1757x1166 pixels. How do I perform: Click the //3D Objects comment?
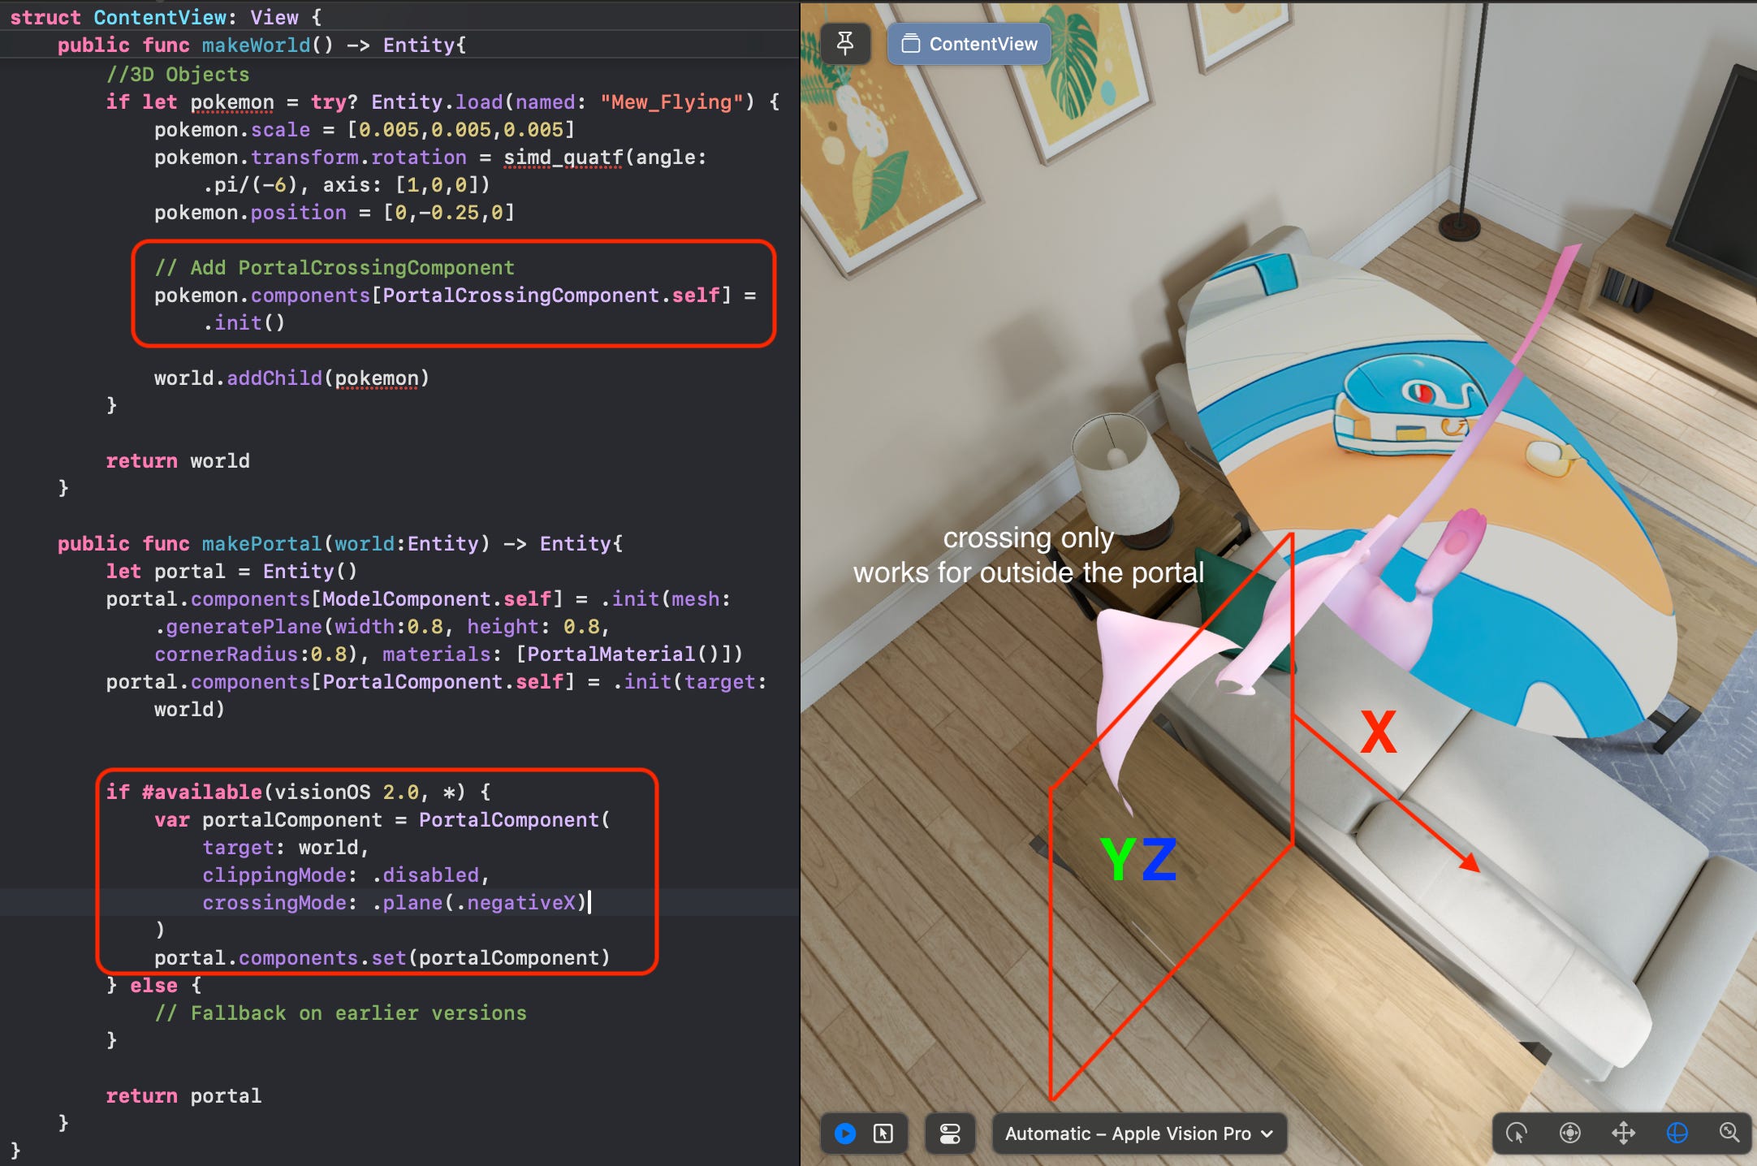point(178,75)
